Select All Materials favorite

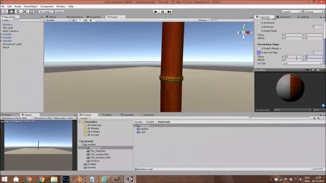coord(94,125)
